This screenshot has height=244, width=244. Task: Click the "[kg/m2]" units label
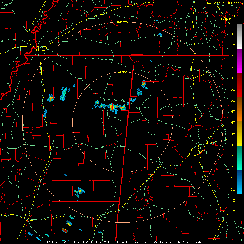[228, 19]
